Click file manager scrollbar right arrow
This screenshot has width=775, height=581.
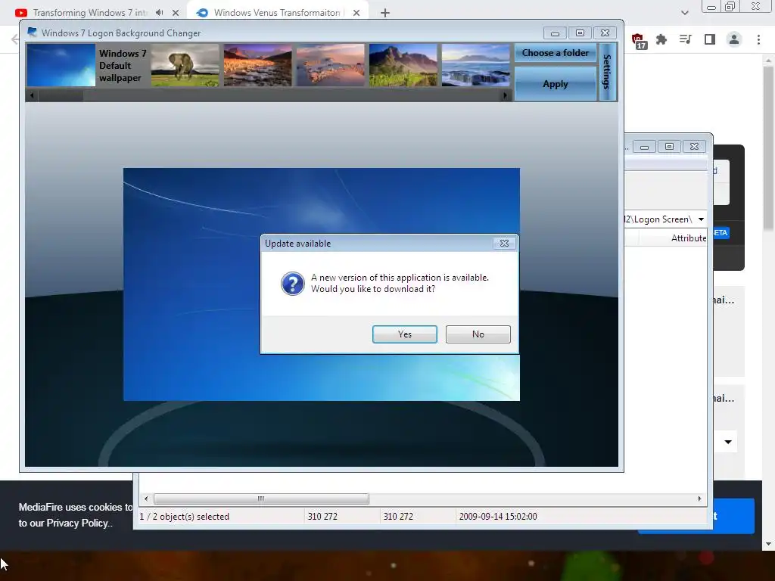point(699,499)
